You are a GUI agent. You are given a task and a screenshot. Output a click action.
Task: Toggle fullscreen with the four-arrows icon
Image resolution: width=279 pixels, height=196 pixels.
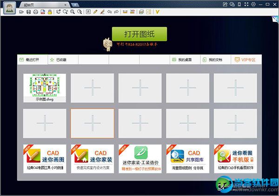(246, 4)
